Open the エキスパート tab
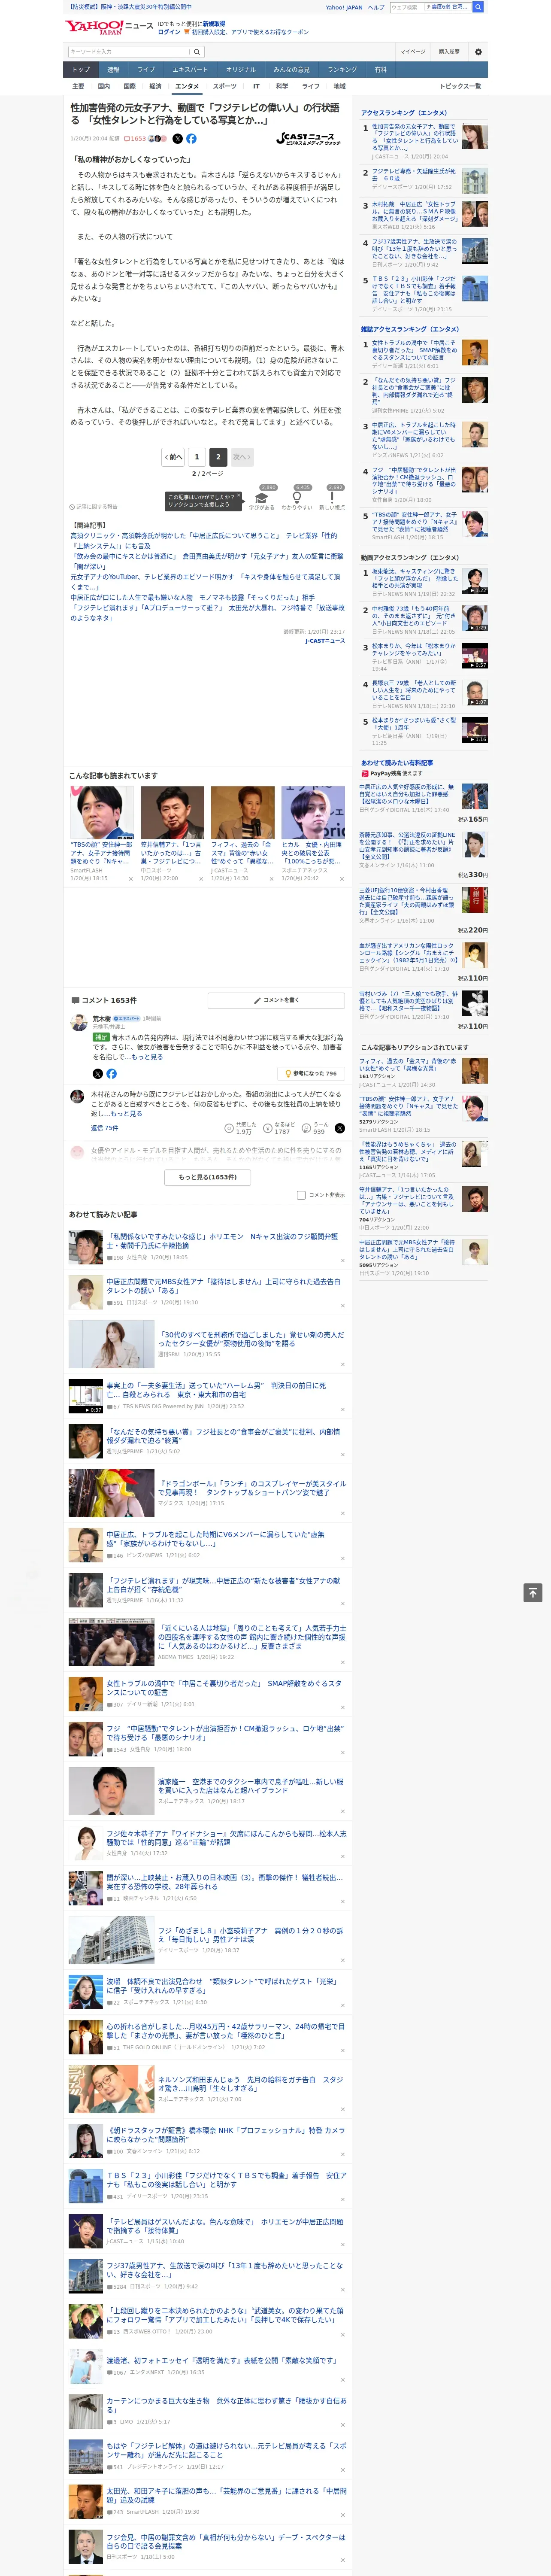The image size is (551, 2576). point(190,70)
